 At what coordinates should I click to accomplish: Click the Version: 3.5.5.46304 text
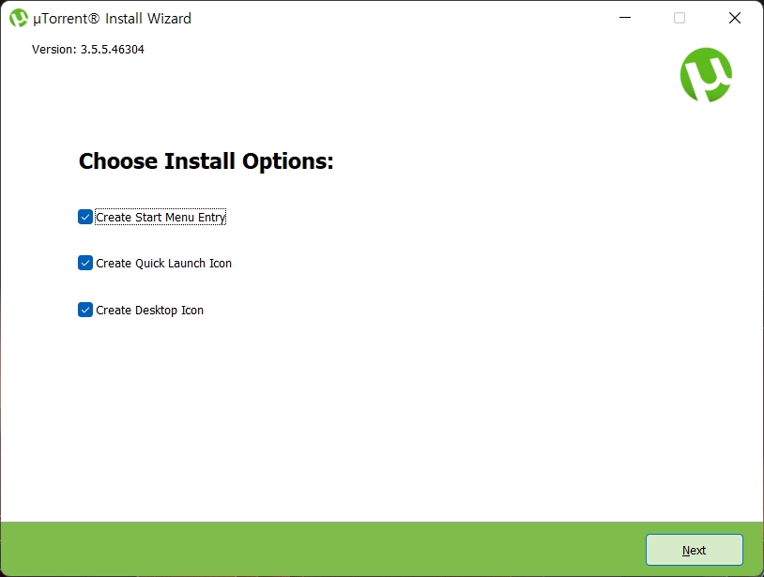[88, 49]
